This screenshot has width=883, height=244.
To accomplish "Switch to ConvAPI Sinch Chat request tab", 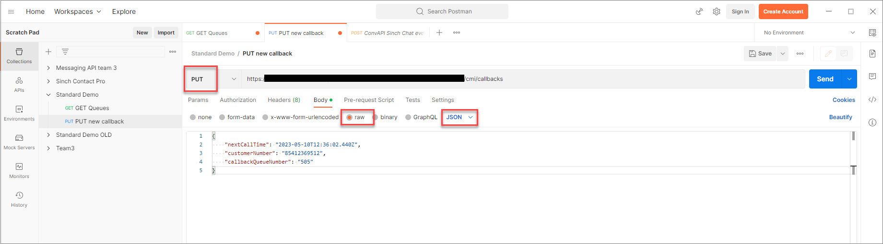I will 388,33.
